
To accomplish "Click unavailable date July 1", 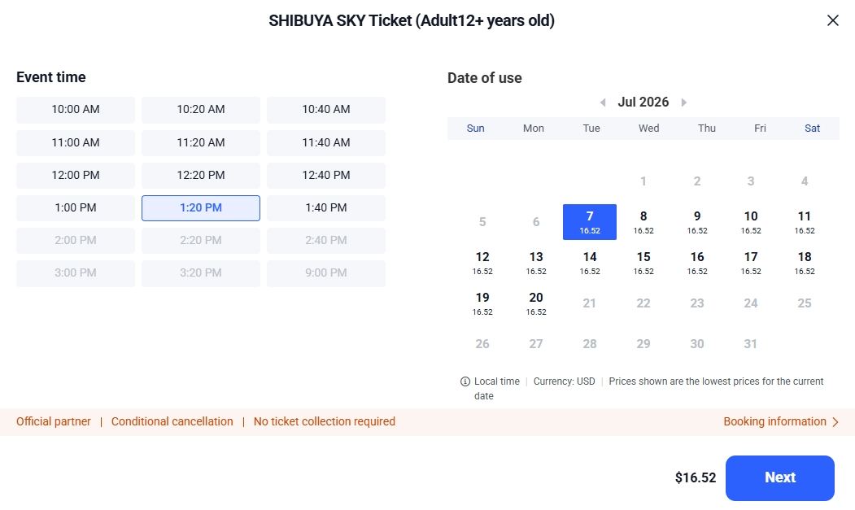I will [643, 181].
